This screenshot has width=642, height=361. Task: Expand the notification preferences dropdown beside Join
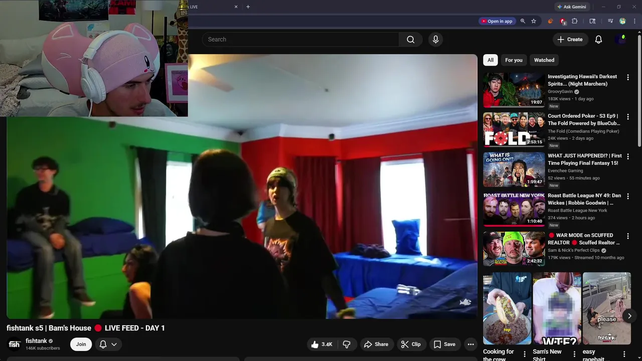tap(108, 344)
